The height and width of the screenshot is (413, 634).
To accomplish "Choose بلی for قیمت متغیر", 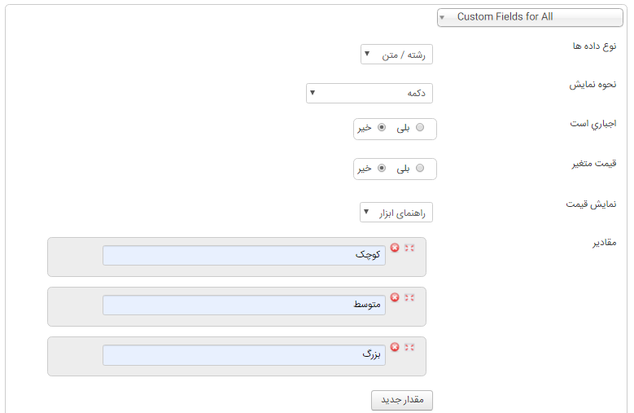I will pos(420,168).
